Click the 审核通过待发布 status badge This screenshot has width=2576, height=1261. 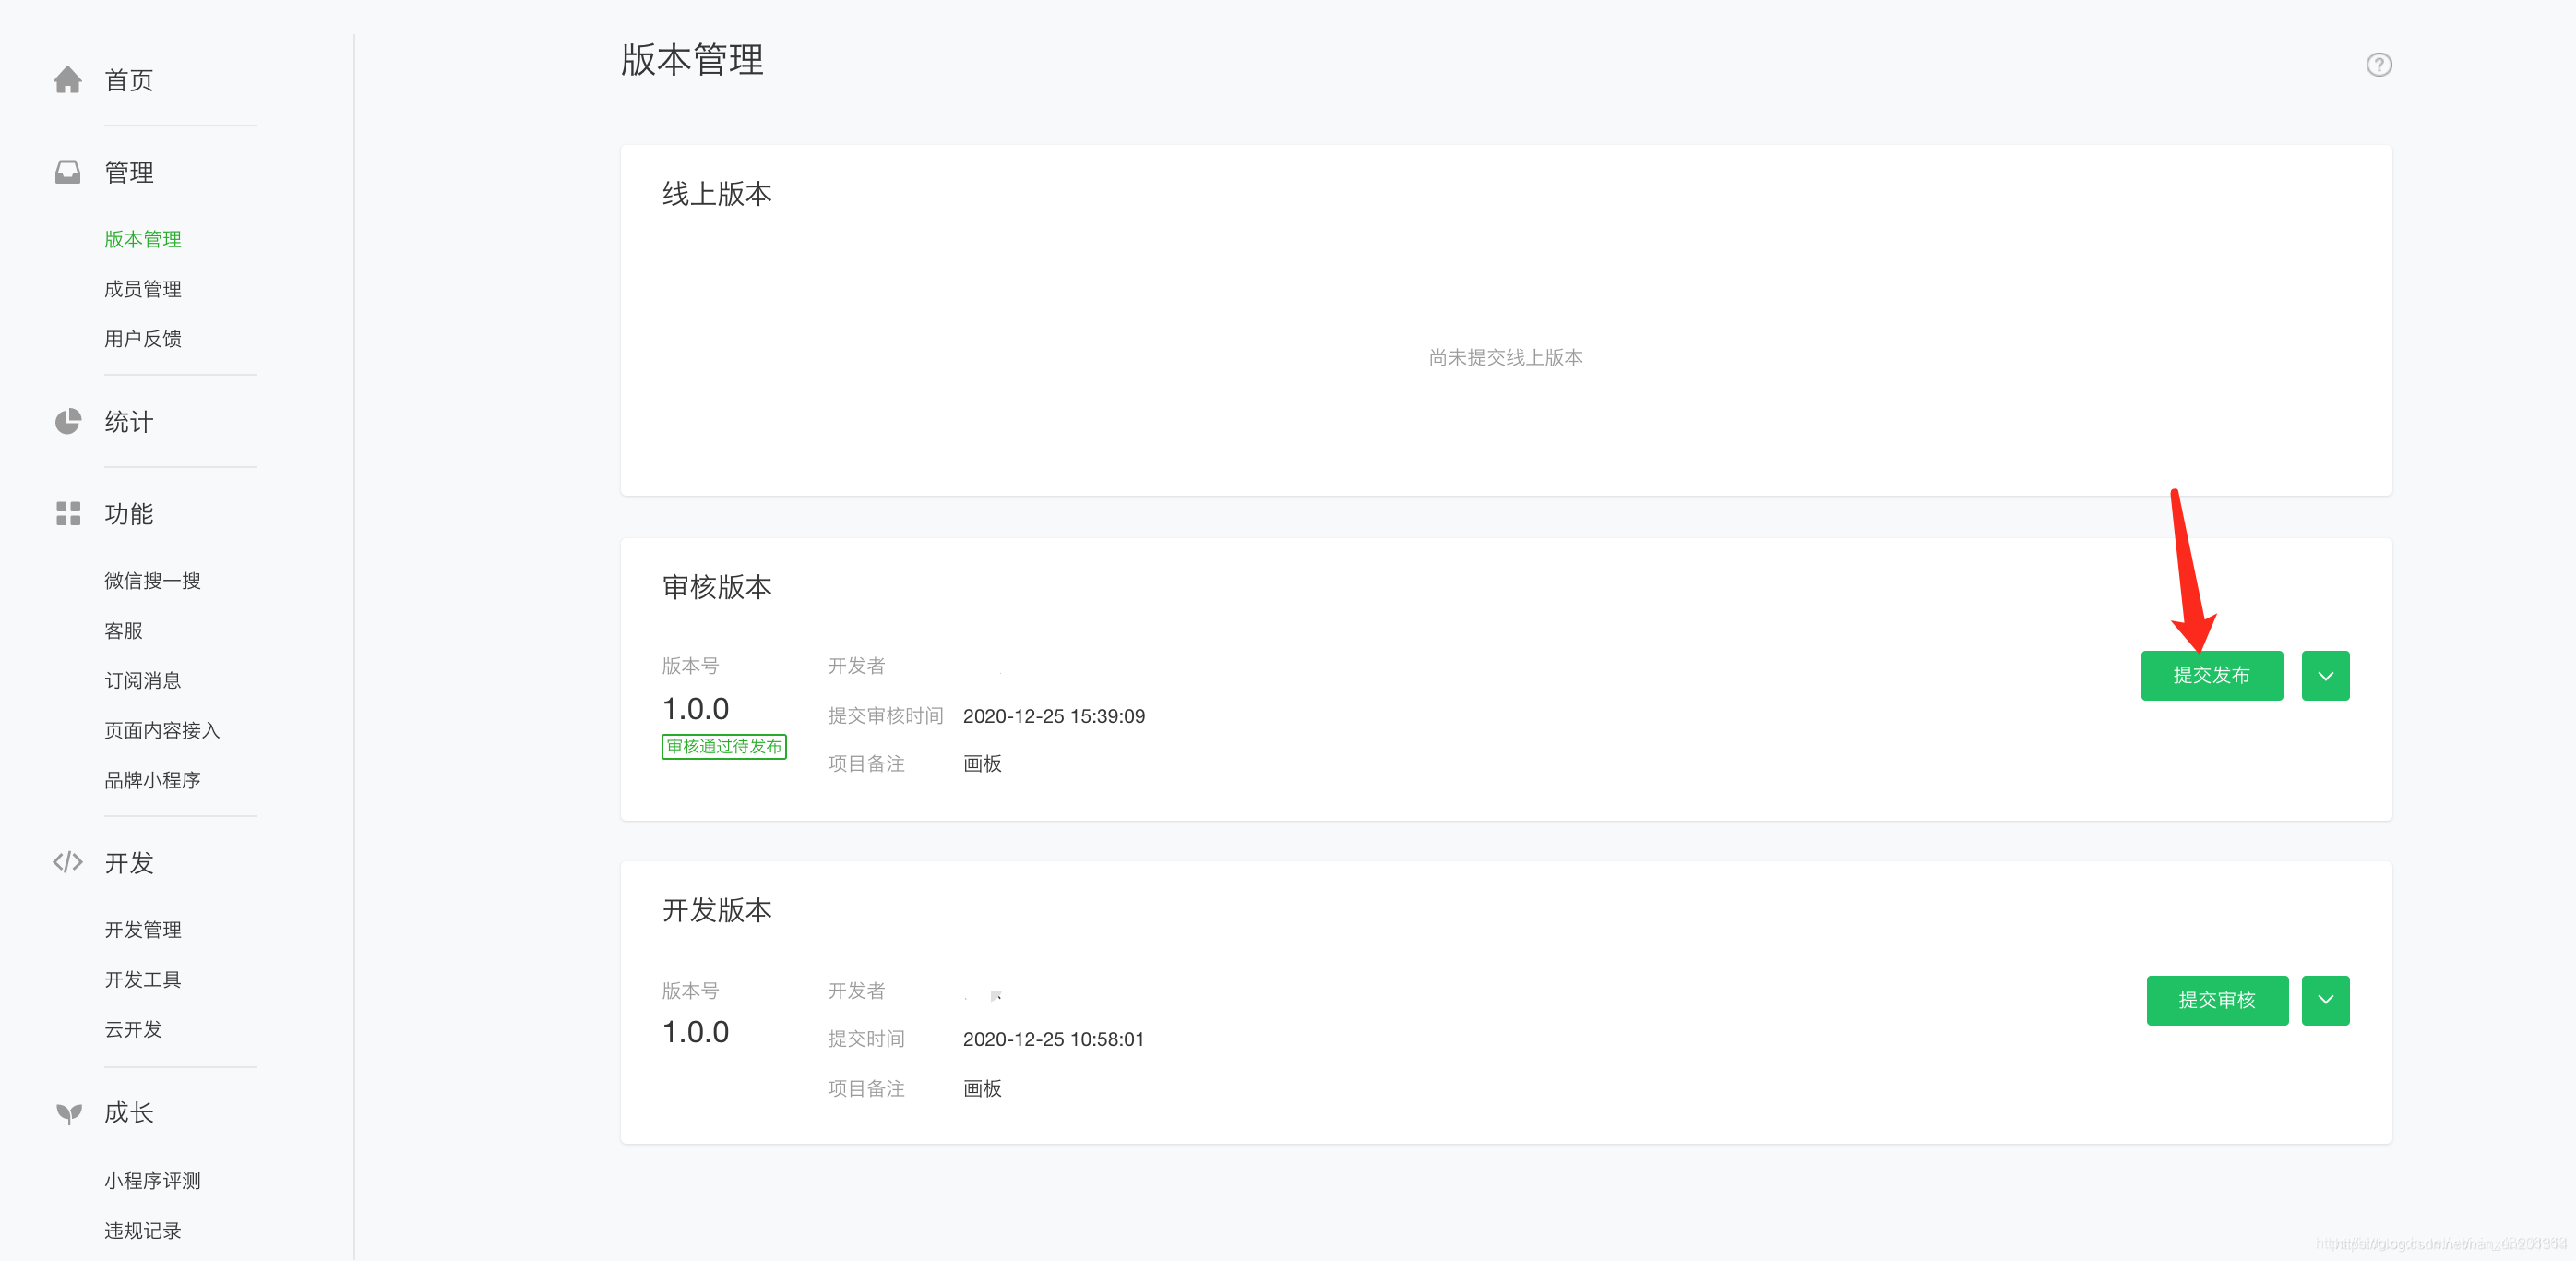[x=723, y=747]
